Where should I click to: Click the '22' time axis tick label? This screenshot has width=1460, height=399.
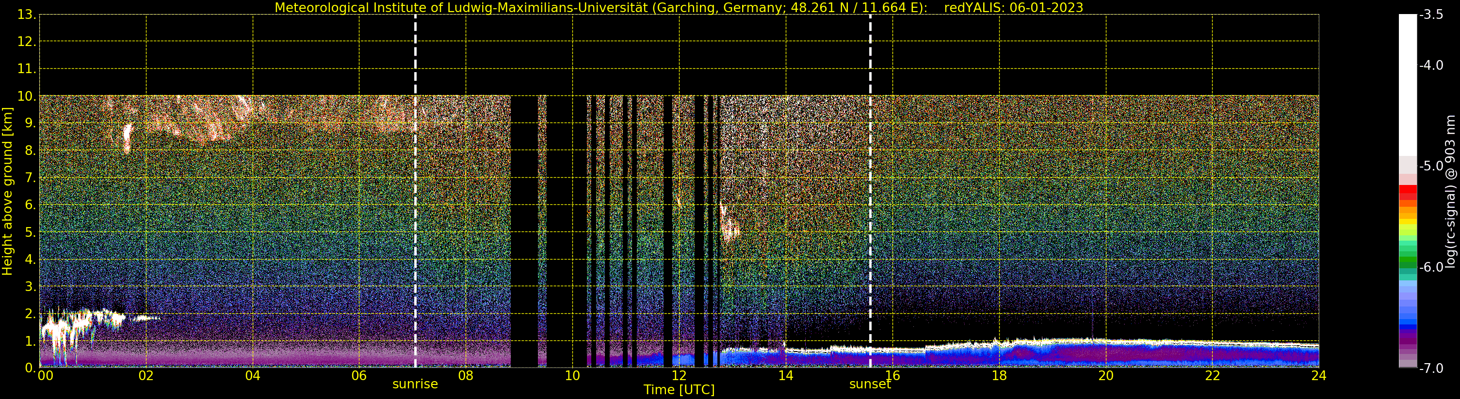tap(1212, 376)
